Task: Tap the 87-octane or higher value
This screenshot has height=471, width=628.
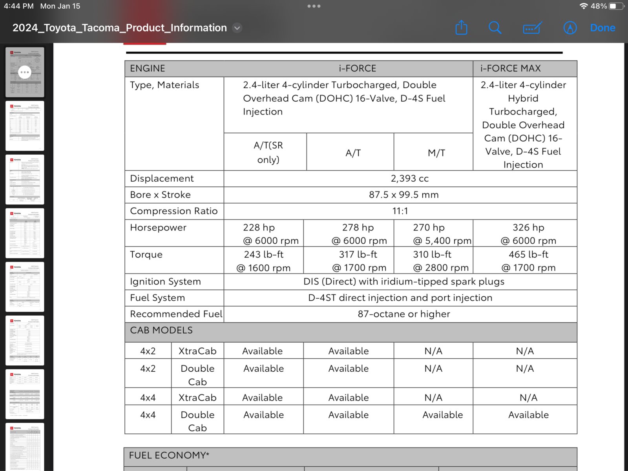Action: point(404,314)
